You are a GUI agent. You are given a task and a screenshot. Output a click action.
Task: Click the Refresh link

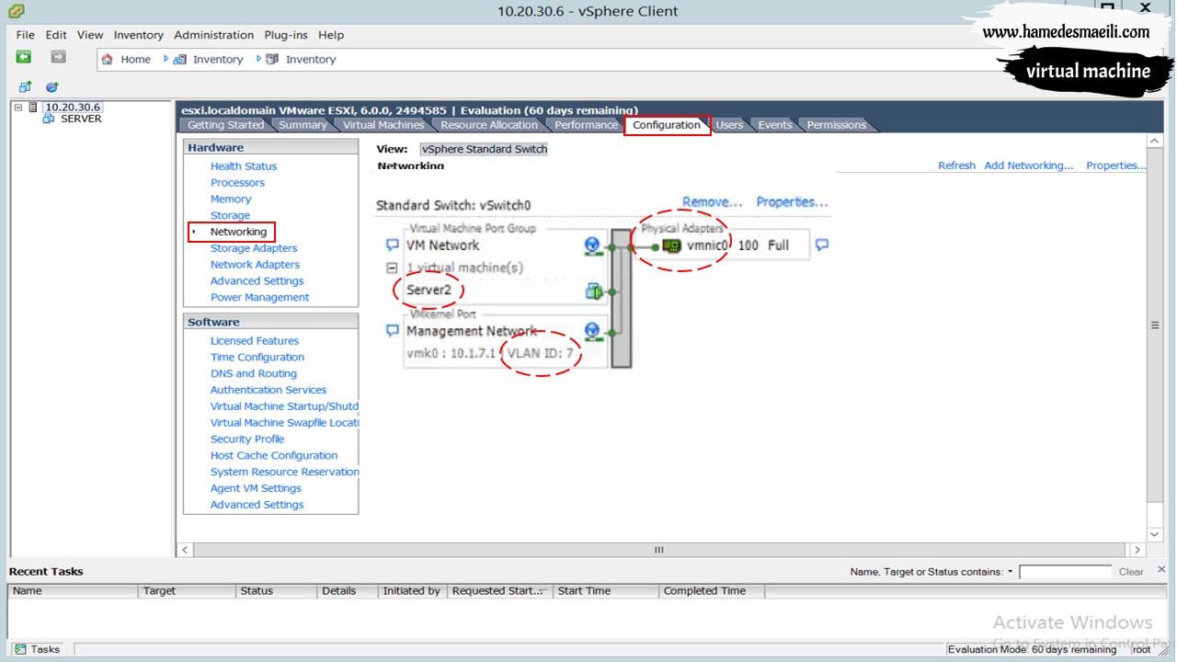click(x=956, y=165)
